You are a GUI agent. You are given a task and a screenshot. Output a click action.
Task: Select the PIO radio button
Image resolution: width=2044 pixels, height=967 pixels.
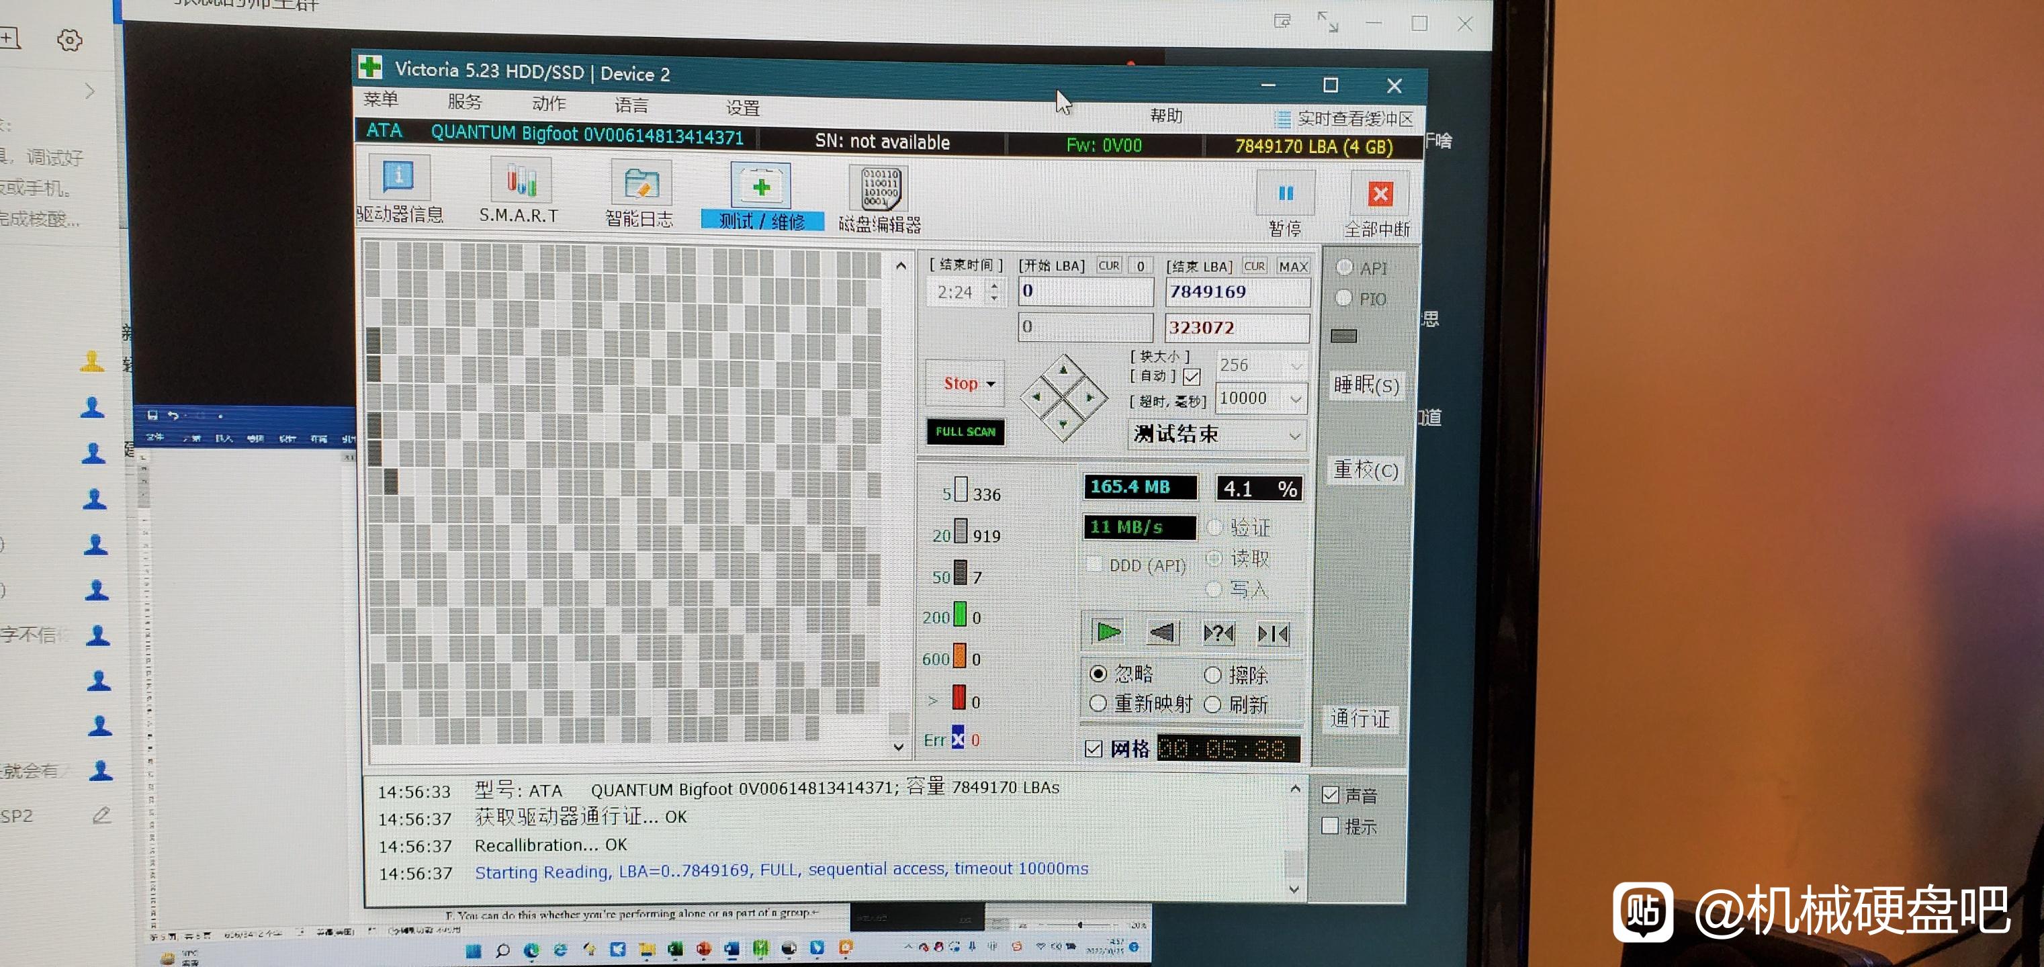point(1343,297)
